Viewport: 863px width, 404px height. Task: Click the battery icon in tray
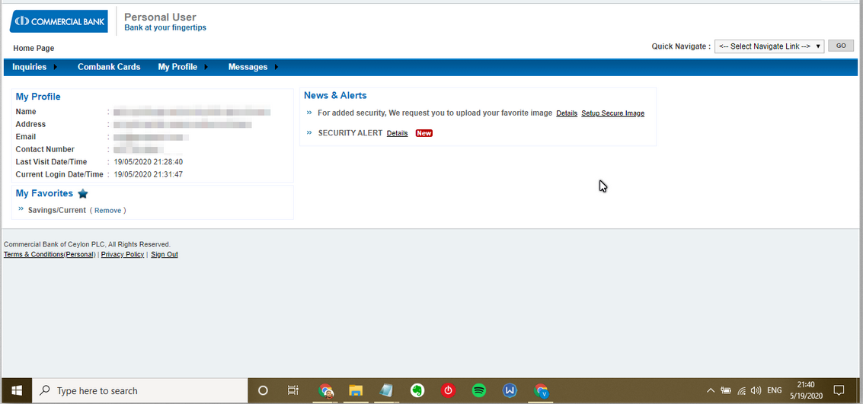tap(726, 391)
